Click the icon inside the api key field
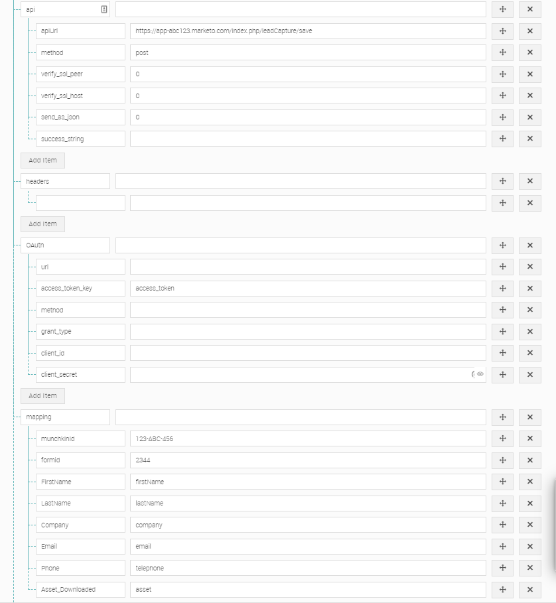 click(x=104, y=9)
